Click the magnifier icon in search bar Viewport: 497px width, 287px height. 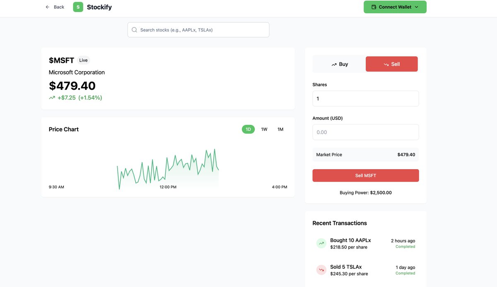[x=134, y=30]
